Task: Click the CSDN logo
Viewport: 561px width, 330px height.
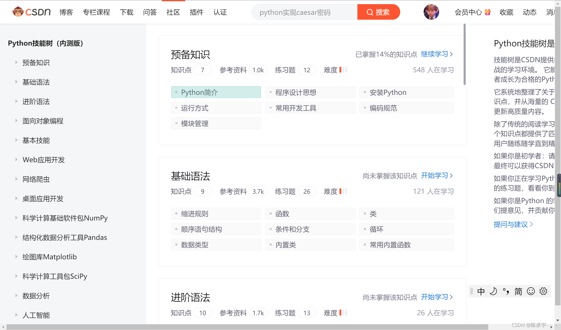Action: pyautogui.click(x=31, y=12)
